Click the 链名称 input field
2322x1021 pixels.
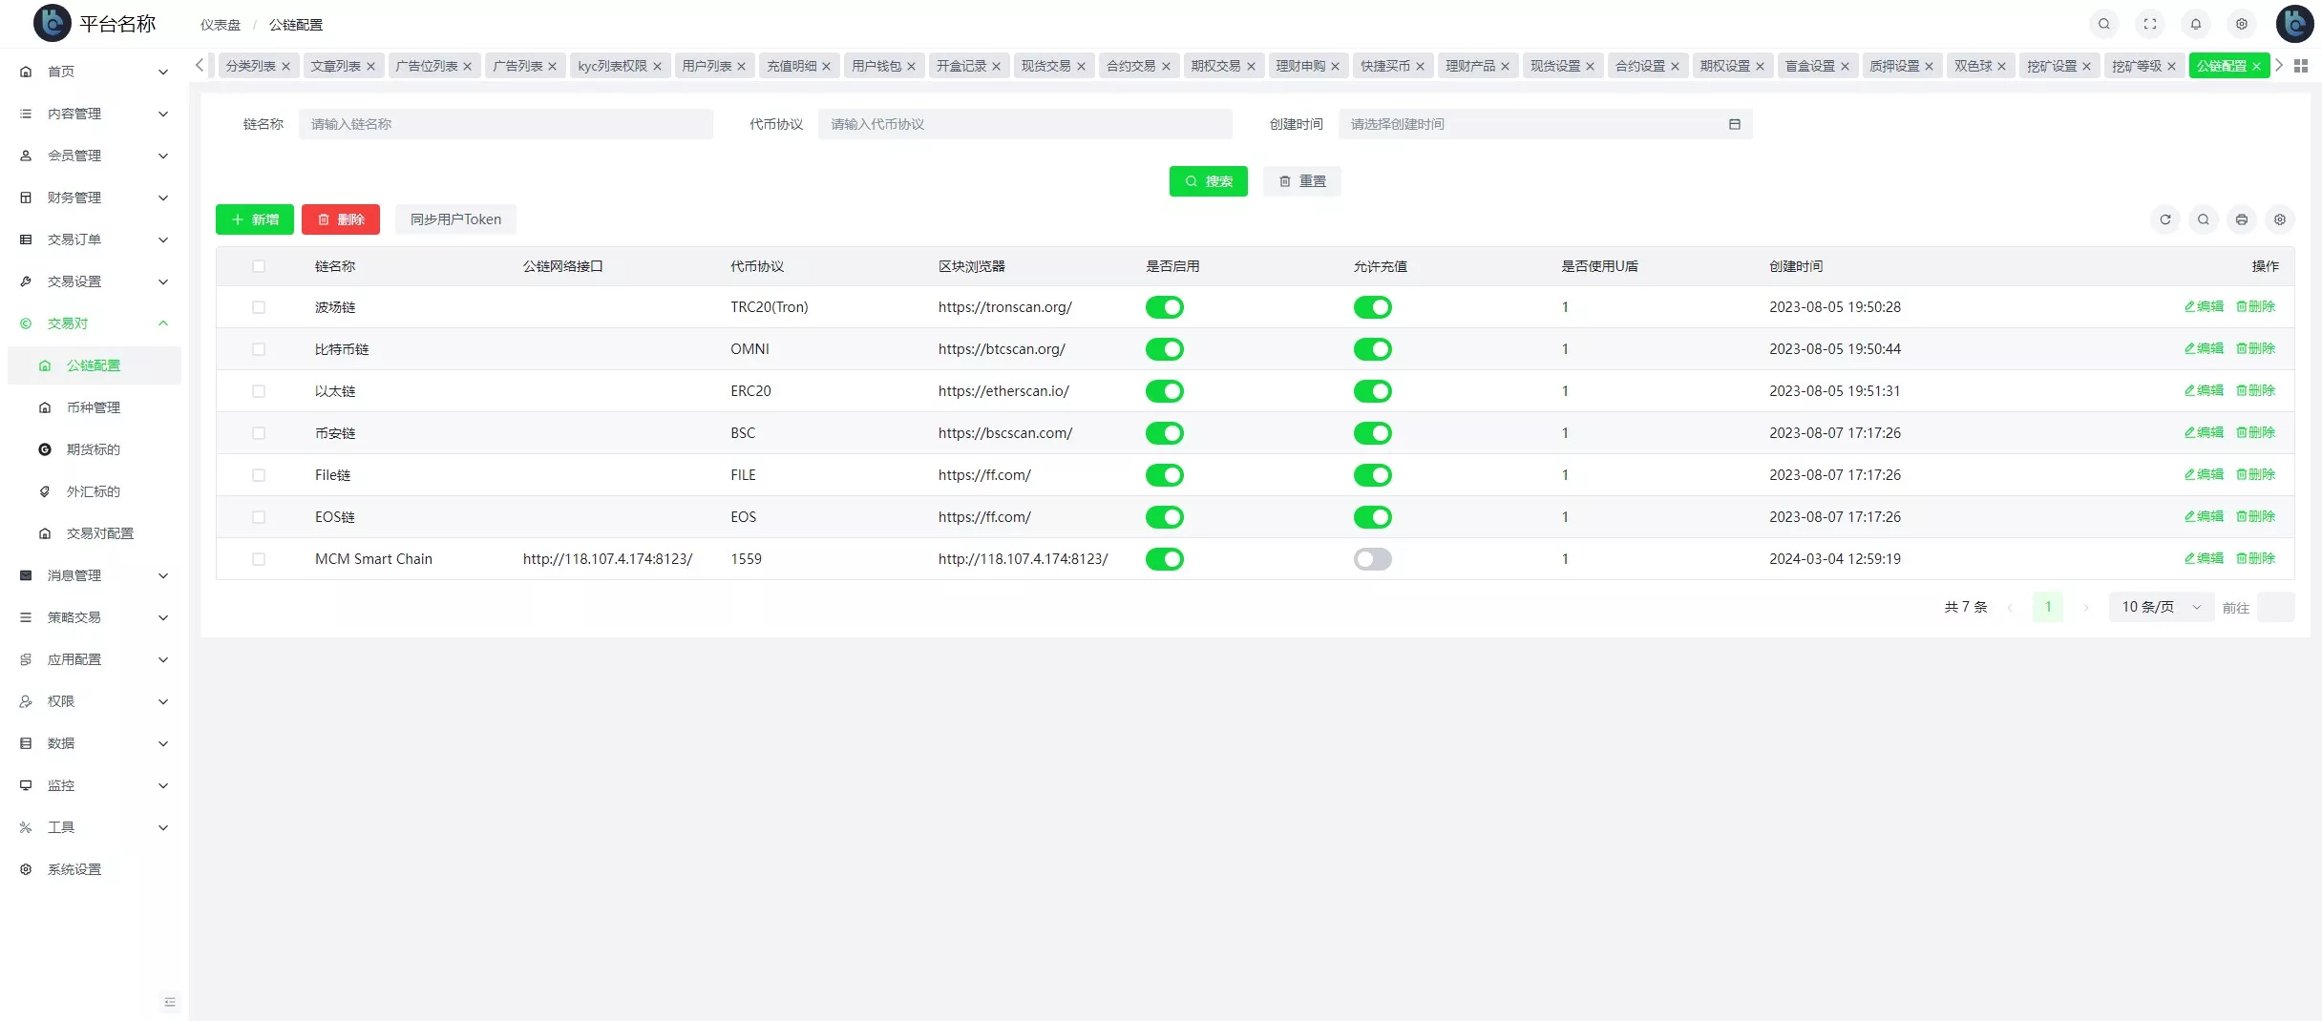(505, 124)
